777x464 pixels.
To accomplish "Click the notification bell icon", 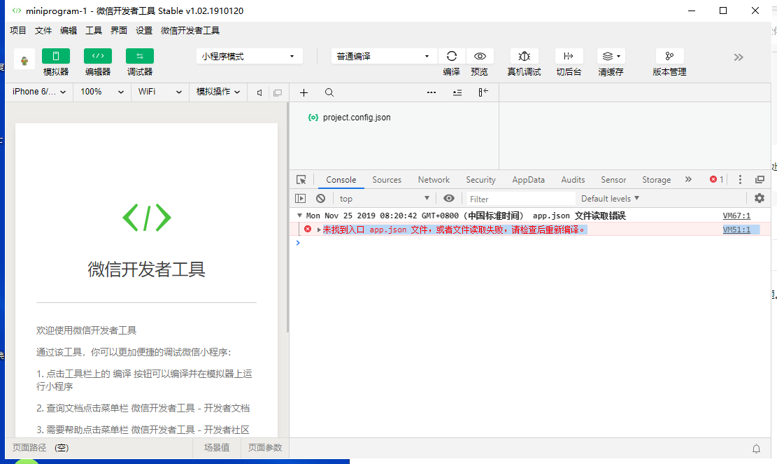I will (x=756, y=449).
